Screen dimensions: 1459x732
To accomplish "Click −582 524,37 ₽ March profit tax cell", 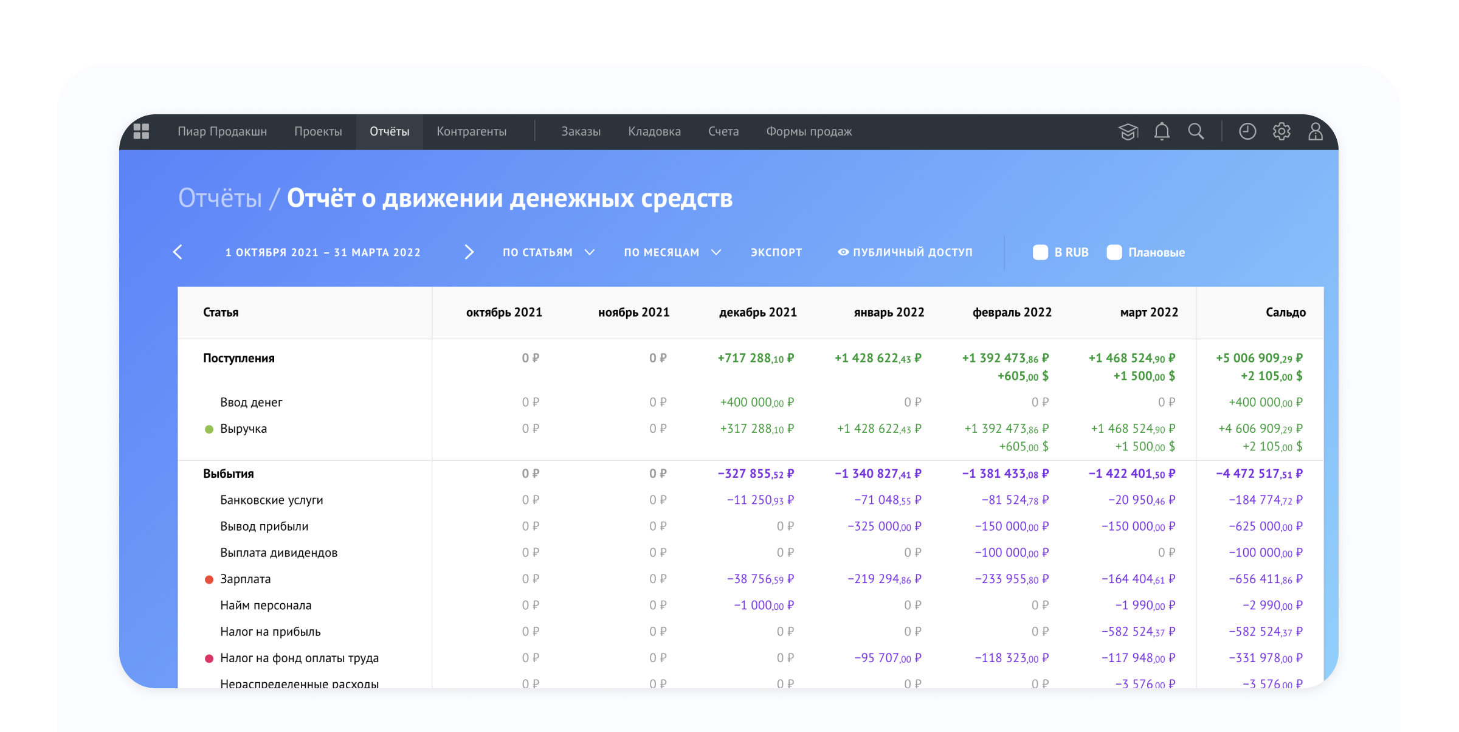I will click(1139, 632).
